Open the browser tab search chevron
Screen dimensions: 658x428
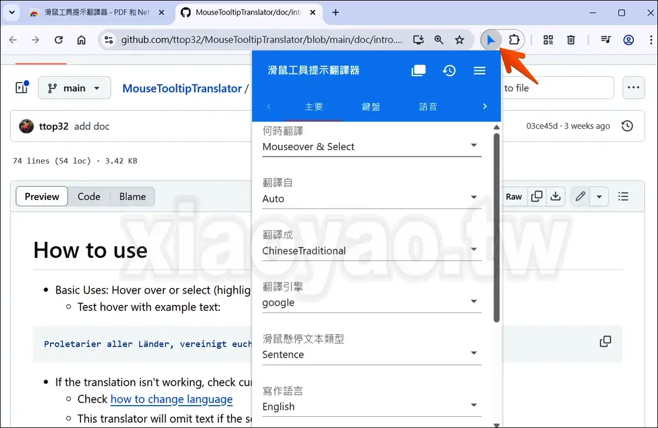click(12, 12)
